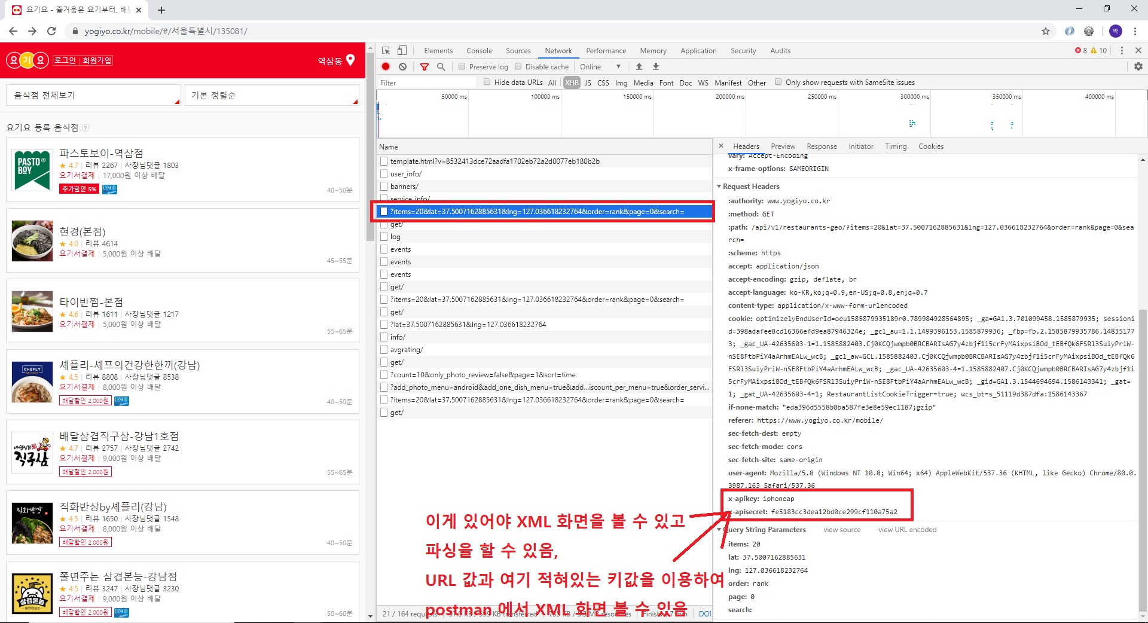The image size is (1148, 623).
Task: Close the DevTools panel
Action: (1138, 51)
